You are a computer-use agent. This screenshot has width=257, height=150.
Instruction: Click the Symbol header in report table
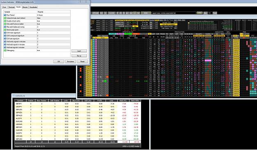click(20, 101)
